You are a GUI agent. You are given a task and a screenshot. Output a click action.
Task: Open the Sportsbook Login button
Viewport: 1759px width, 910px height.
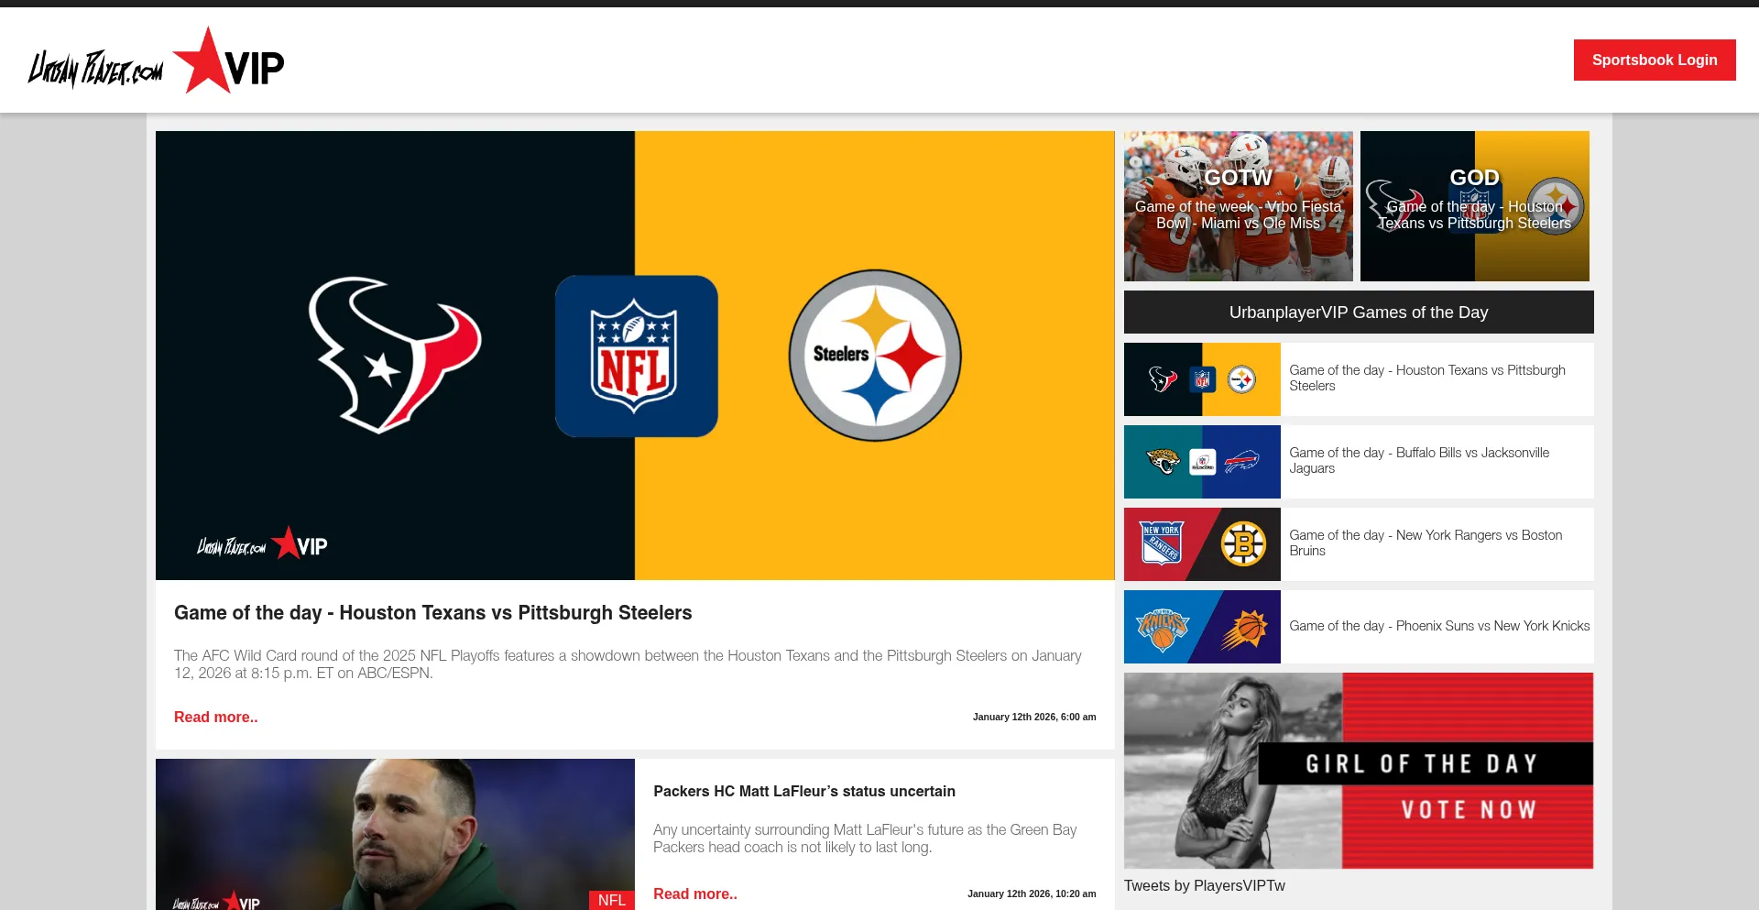1654,60
